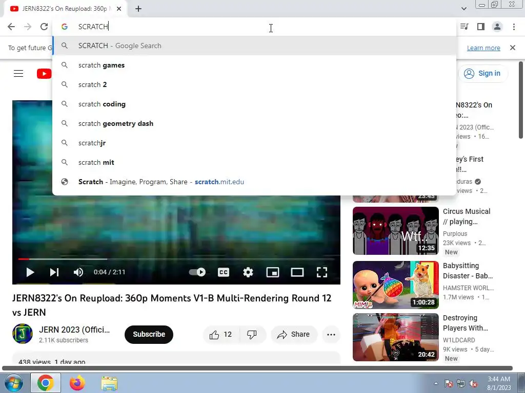Like the video with 12 likes
525x393 pixels.
tap(221, 335)
